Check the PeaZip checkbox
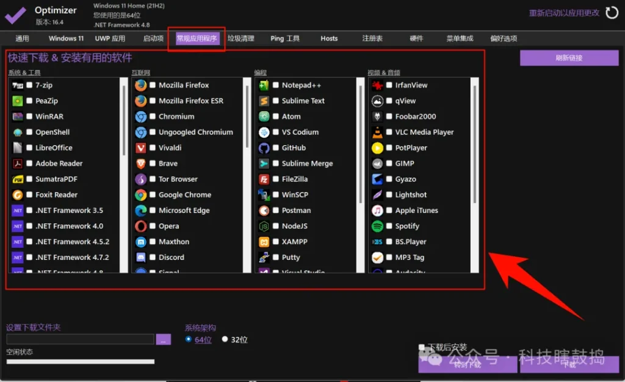Viewport: 625px width, 382px height. pos(29,101)
